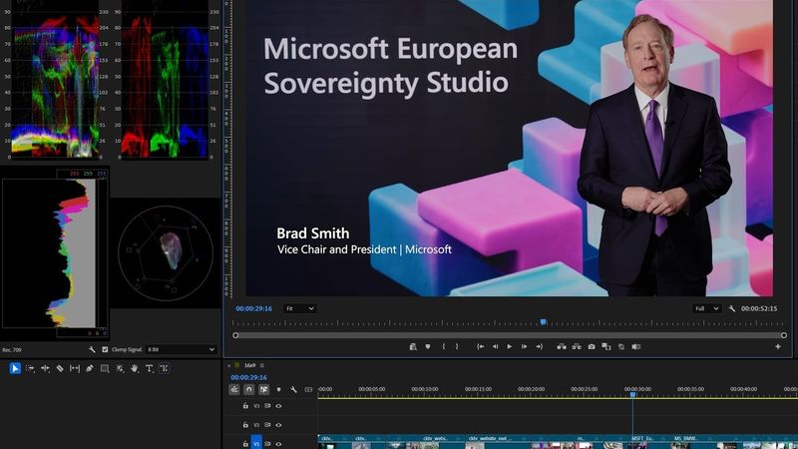
Task: Click the Lift button
Action: (x=562, y=346)
